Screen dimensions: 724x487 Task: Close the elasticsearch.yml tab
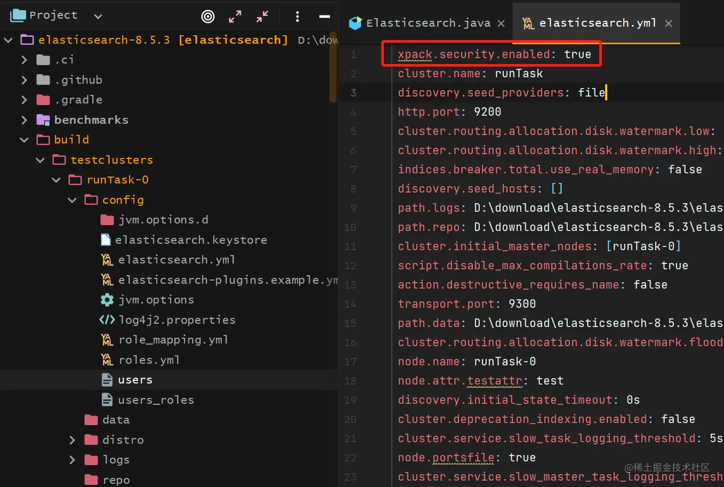tap(669, 23)
